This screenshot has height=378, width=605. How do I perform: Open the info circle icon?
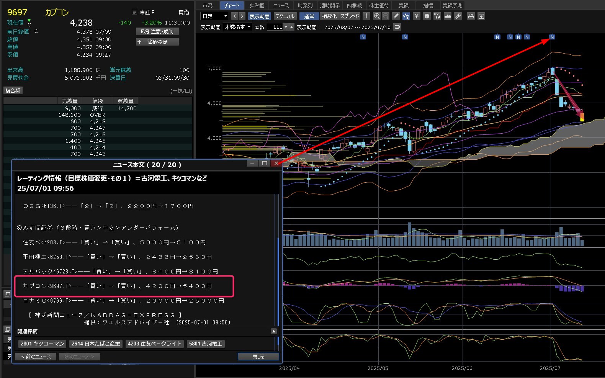point(427,16)
